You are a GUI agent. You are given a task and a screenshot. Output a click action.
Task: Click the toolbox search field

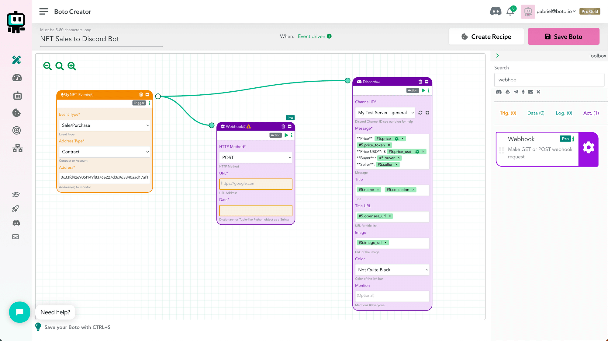point(549,80)
